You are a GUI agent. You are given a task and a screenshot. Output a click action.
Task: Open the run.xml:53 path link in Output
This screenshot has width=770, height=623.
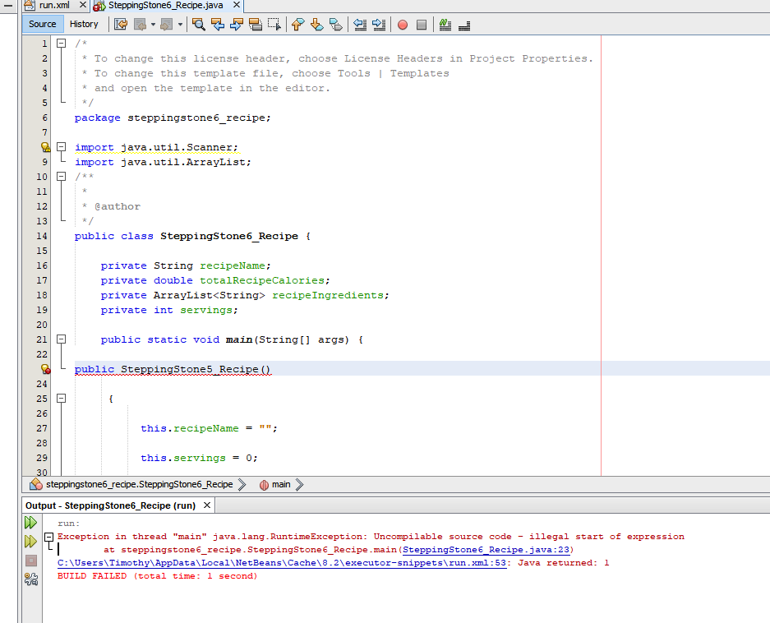click(x=282, y=563)
